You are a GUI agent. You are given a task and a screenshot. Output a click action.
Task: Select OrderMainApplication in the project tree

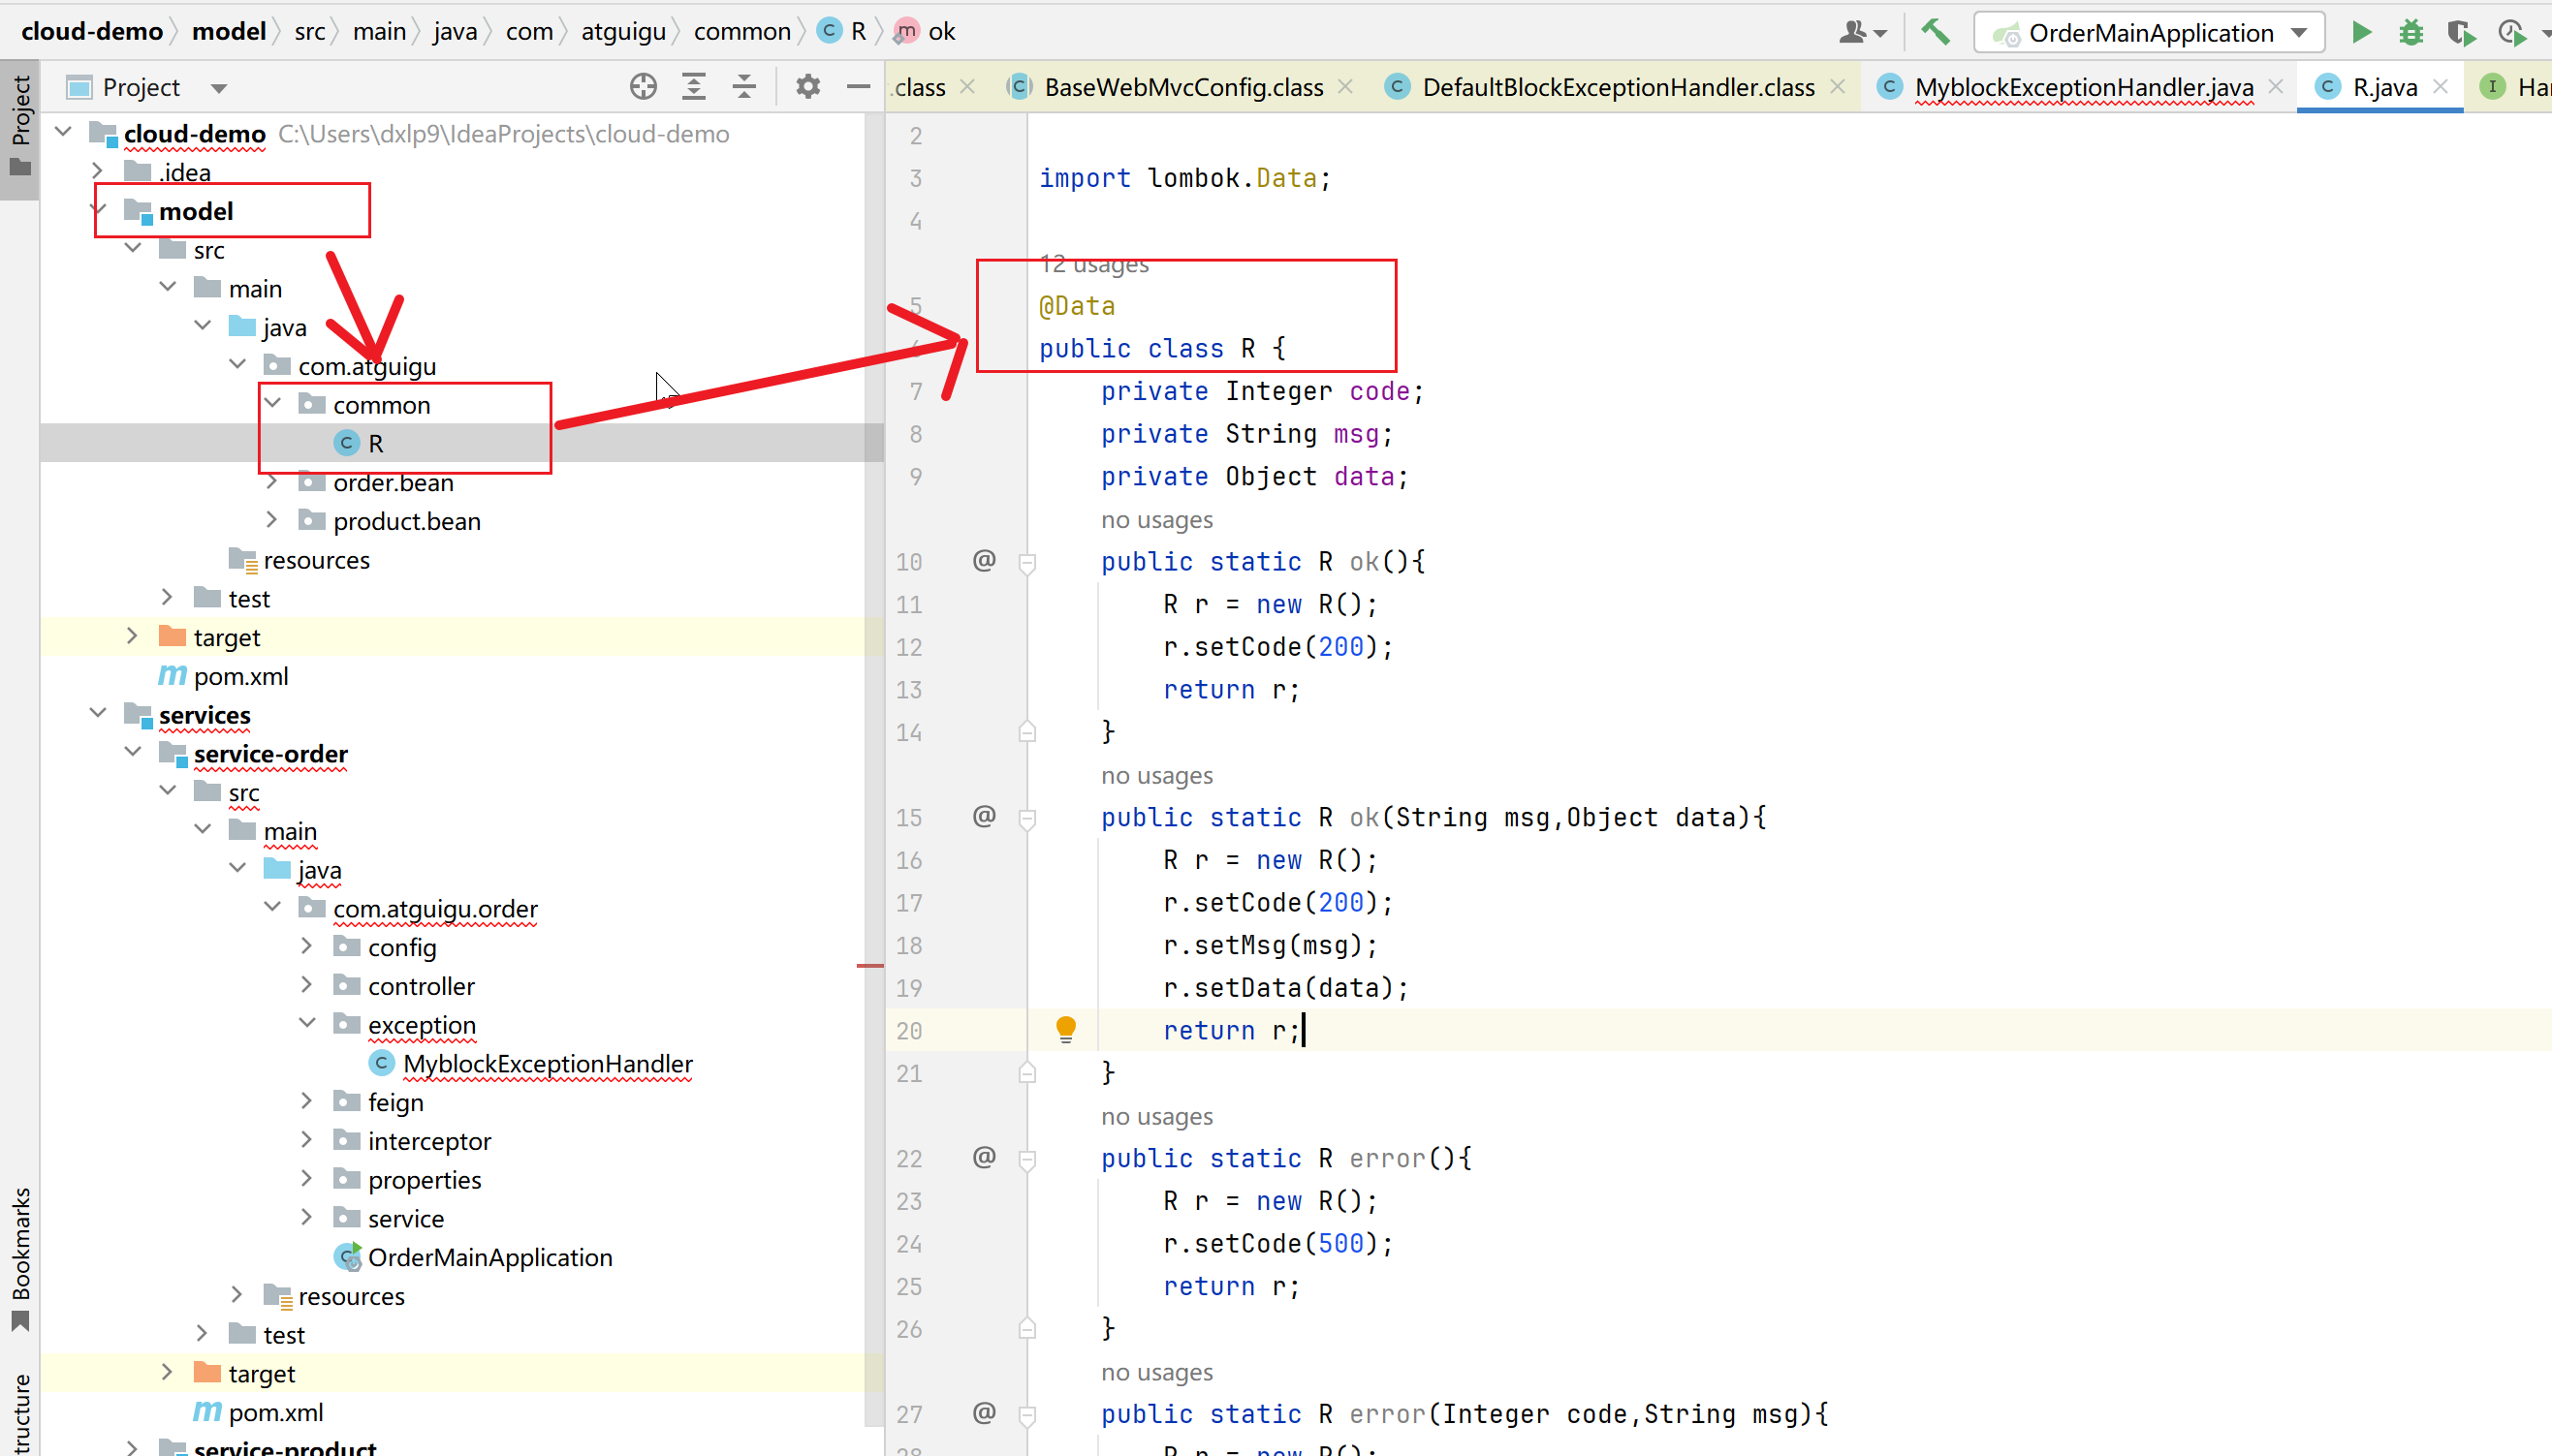point(489,1257)
